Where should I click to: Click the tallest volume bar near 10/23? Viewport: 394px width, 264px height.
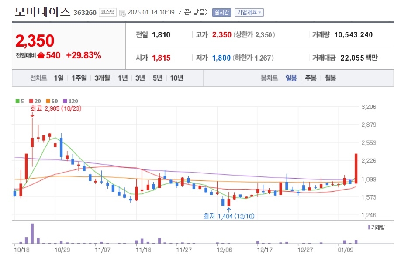[x=32, y=234]
